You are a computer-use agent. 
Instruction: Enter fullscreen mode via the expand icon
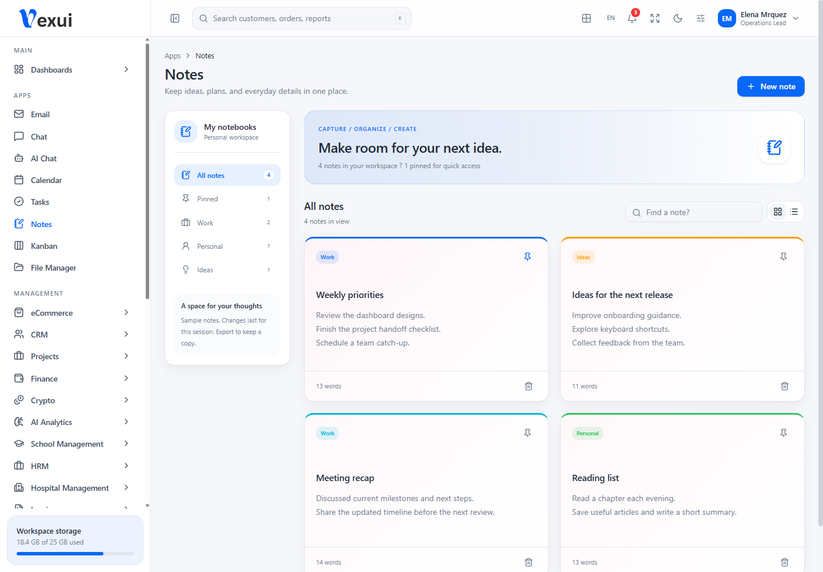[655, 18]
